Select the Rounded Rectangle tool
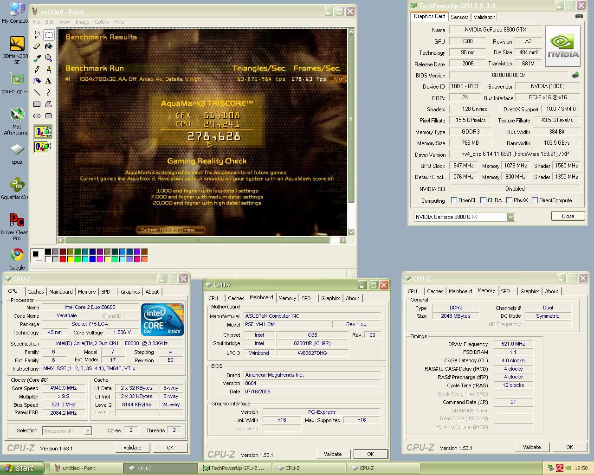Screen dimensions: 594x475 point(48,116)
